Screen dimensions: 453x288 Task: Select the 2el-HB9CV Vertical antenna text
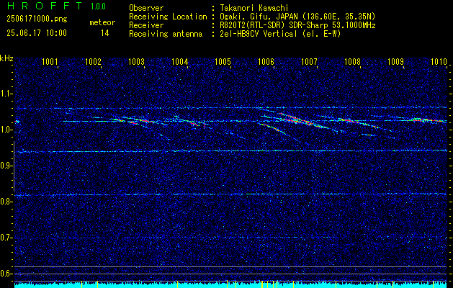pyautogui.click(x=280, y=34)
